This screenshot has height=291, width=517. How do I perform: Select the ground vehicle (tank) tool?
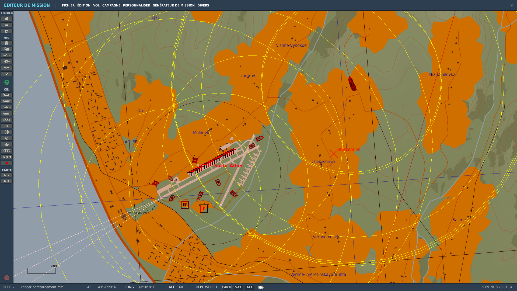[7, 113]
